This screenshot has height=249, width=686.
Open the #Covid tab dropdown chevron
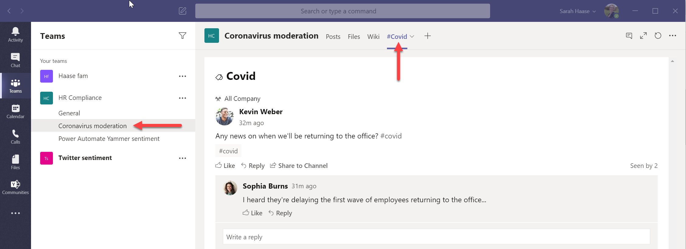pyautogui.click(x=412, y=36)
